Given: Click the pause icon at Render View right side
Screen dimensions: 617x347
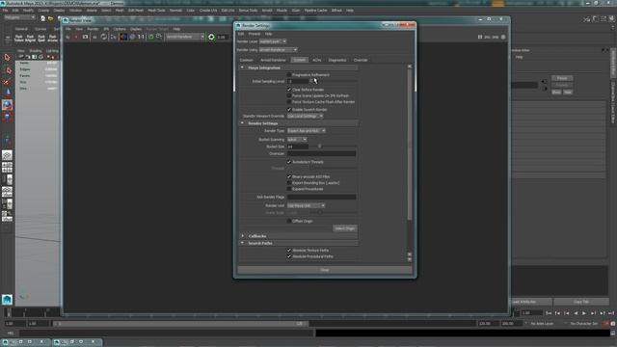Looking at the screenshot, I should tap(480, 37).
